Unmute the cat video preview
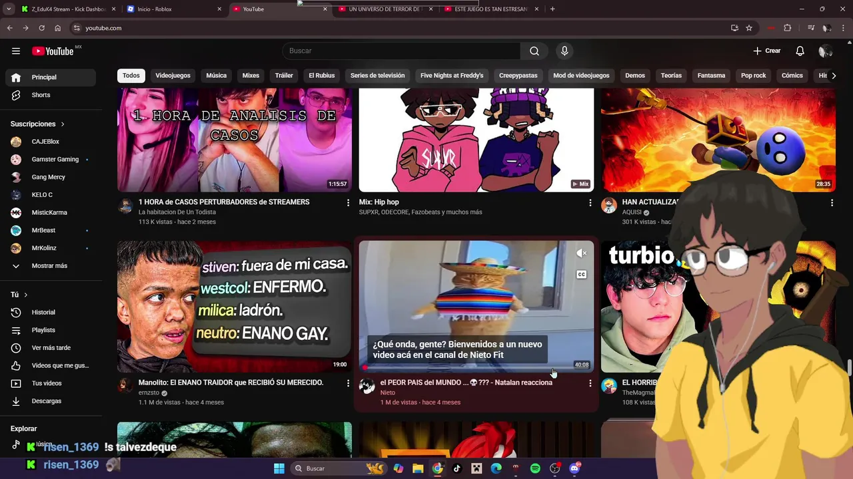 (582, 253)
